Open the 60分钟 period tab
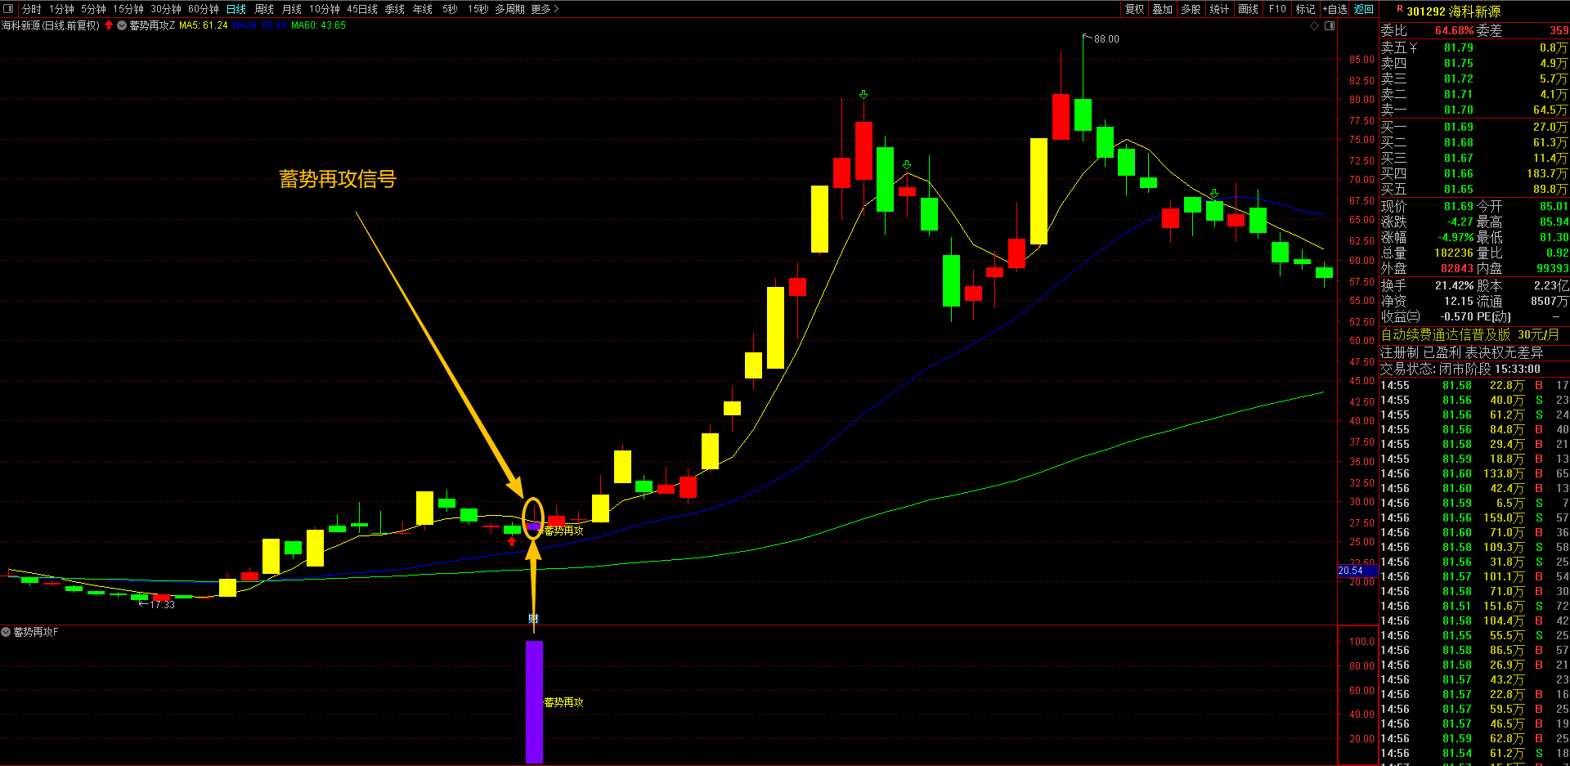Image resolution: width=1570 pixels, height=766 pixels. pyautogui.click(x=204, y=9)
